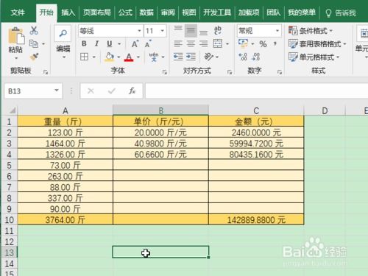Expand the fill color dropdown arrow
Image resolution: width=368 pixels, height=276 pixels.
click(x=118, y=57)
